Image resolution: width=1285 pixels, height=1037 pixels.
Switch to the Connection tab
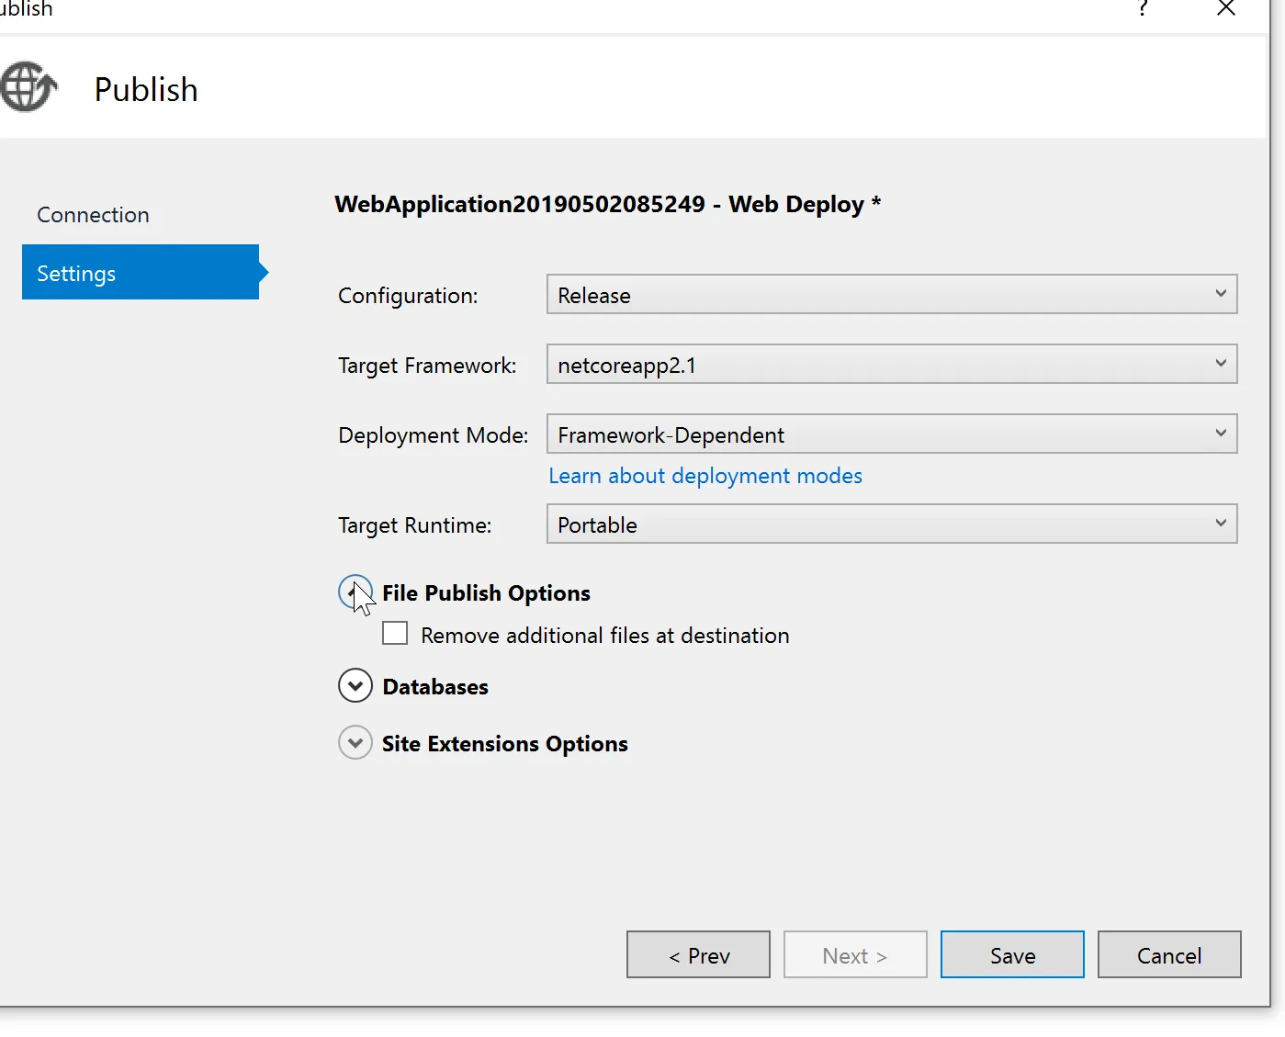(93, 215)
